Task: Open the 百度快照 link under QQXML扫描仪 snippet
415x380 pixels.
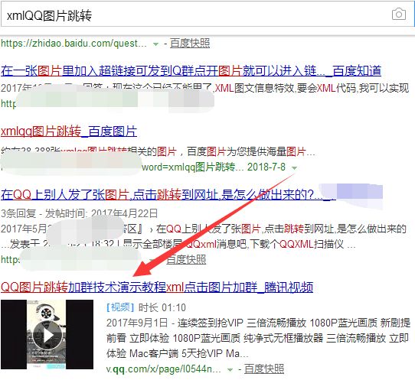Action: point(186,259)
